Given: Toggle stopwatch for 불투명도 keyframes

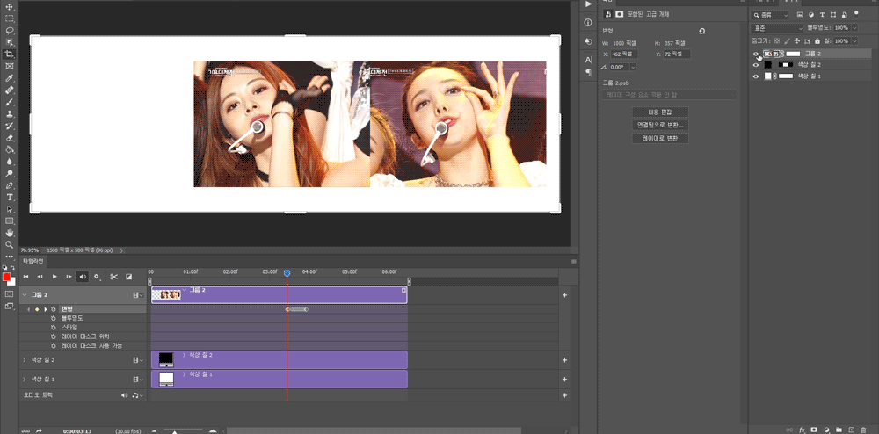Looking at the screenshot, I should pos(54,318).
